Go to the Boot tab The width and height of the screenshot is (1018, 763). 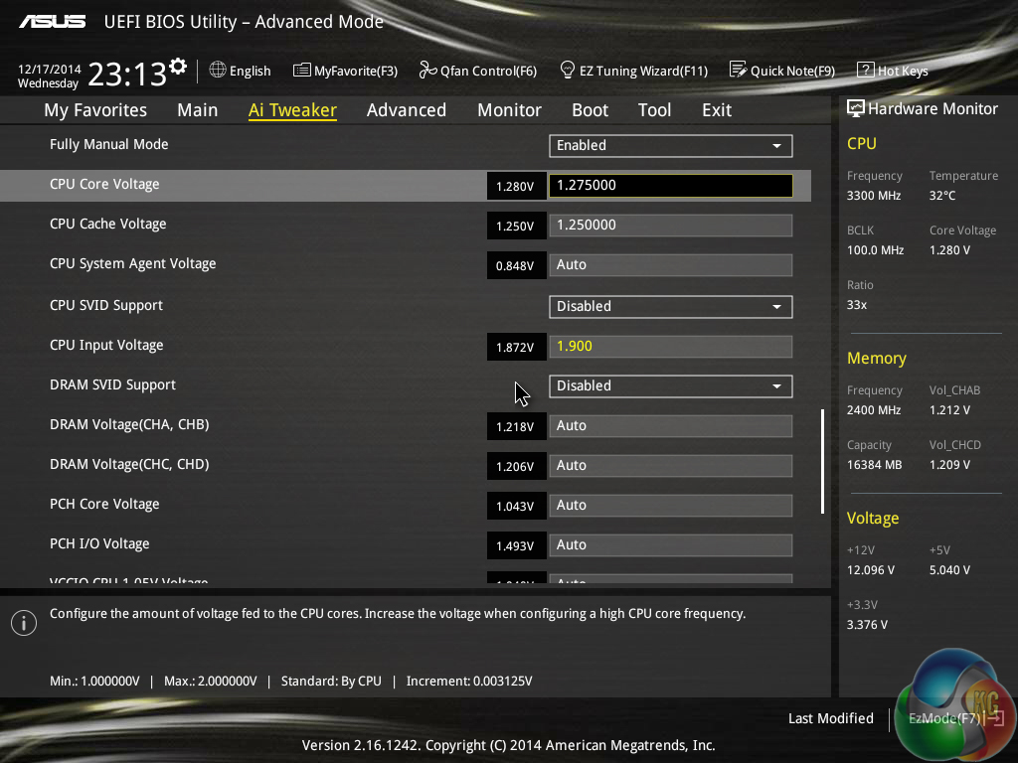point(590,110)
